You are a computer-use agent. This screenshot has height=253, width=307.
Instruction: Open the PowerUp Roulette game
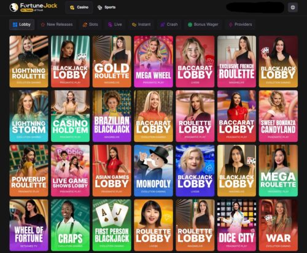click(x=29, y=171)
